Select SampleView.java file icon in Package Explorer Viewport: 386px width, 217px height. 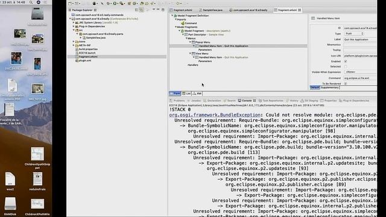tap(84, 37)
